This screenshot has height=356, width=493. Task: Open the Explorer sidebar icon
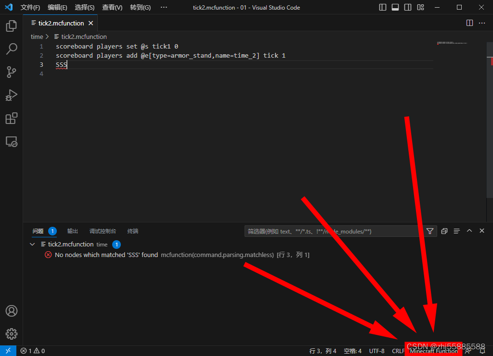click(12, 26)
